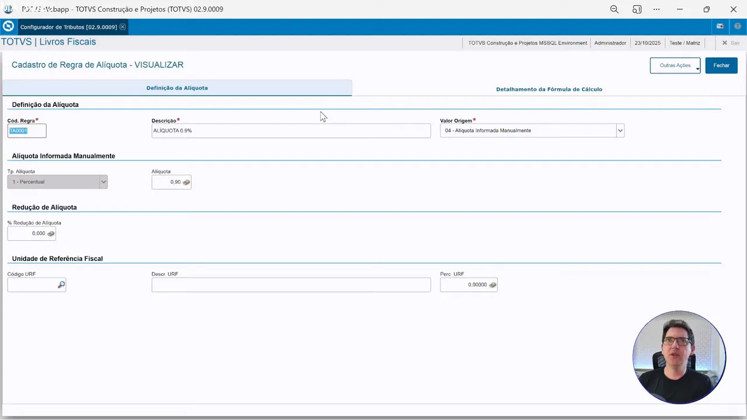Image resolution: width=747 pixels, height=420 pixels.
Task: Expand the Valor Origem dropdown
Action: 620,131
